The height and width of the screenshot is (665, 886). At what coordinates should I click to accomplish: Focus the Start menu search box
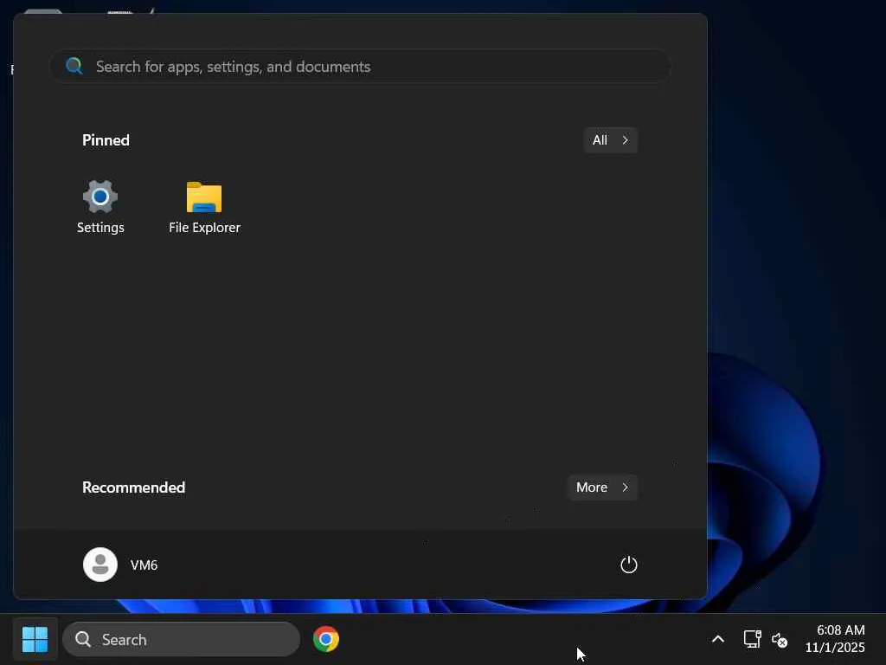click(361, 67)
